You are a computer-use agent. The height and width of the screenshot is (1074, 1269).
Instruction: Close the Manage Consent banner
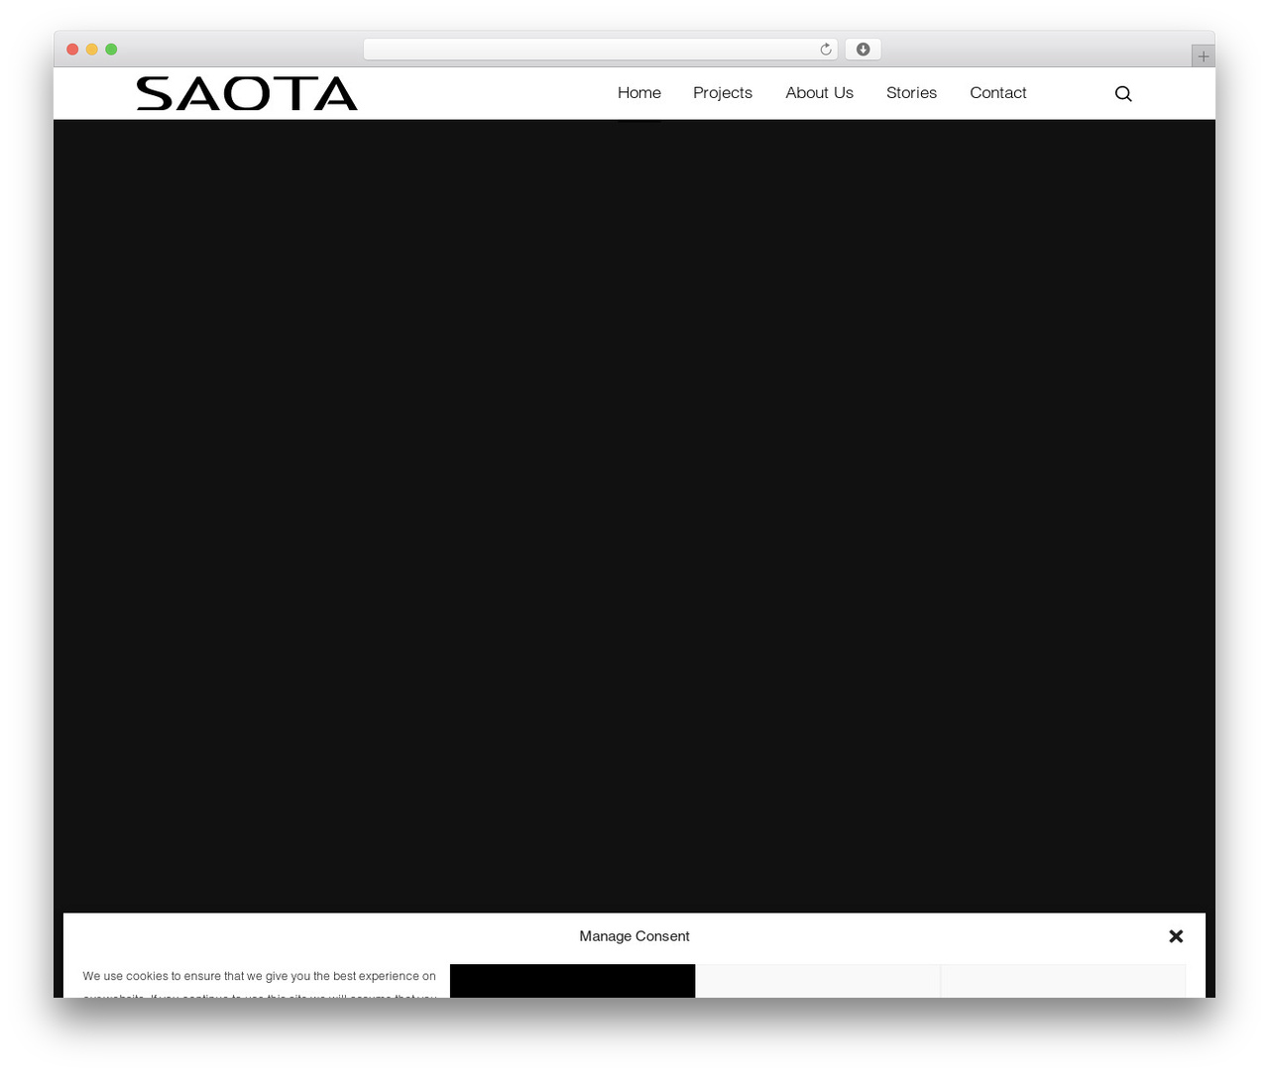tap(1176, 936)
